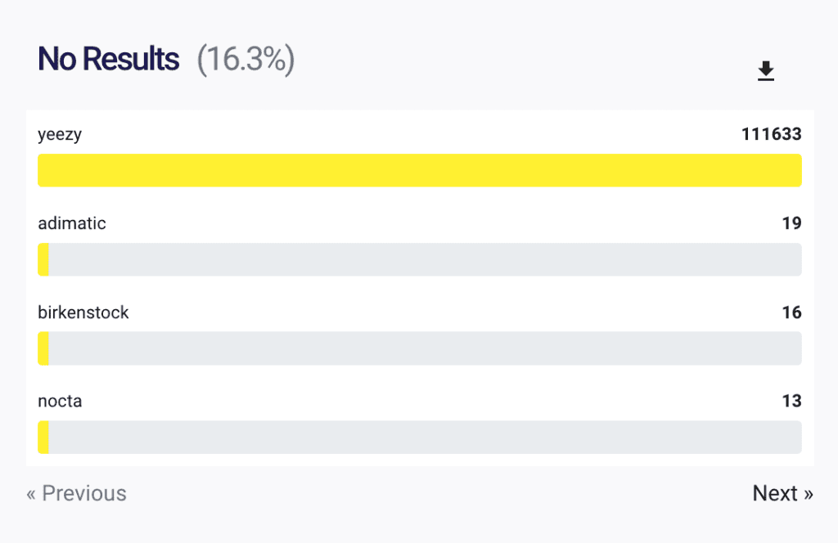Image resolution: width=838 pixels, height=543 pixels.
Task: Click the adimatic count of 19
Action: pos(791,223)
